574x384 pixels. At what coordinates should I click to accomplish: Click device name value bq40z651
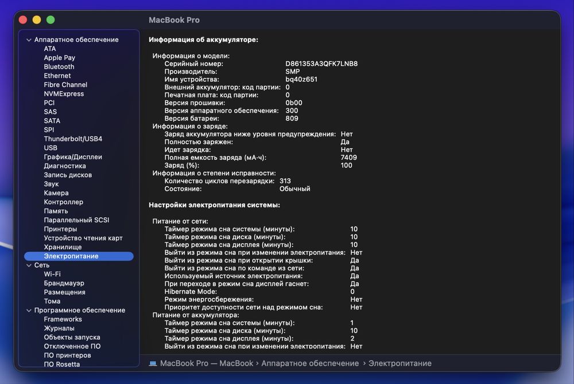pyautogui.click(x=301, y=79)
